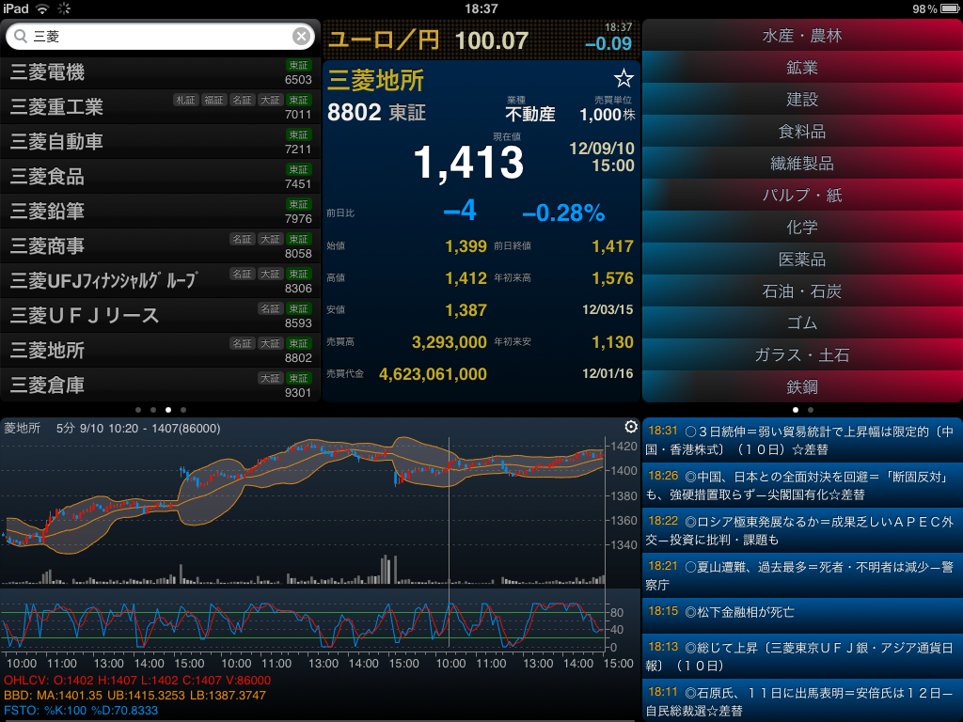
Task: Tap the vertical crosshair cursor line in chart
Action: click(x=449, y=542)
